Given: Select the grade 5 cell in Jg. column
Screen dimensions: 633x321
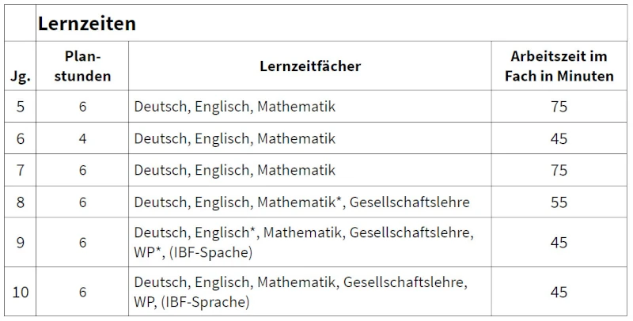Looking at the screenshot, I should point(20,107).
